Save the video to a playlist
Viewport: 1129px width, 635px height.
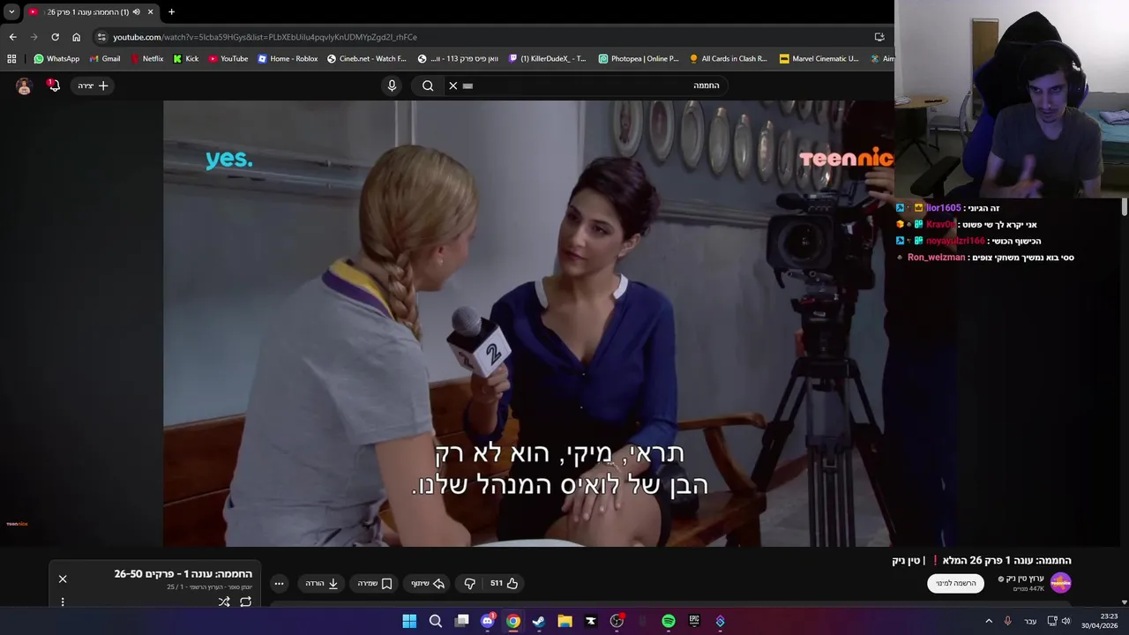pyautogui.click(x=375, y=583)
